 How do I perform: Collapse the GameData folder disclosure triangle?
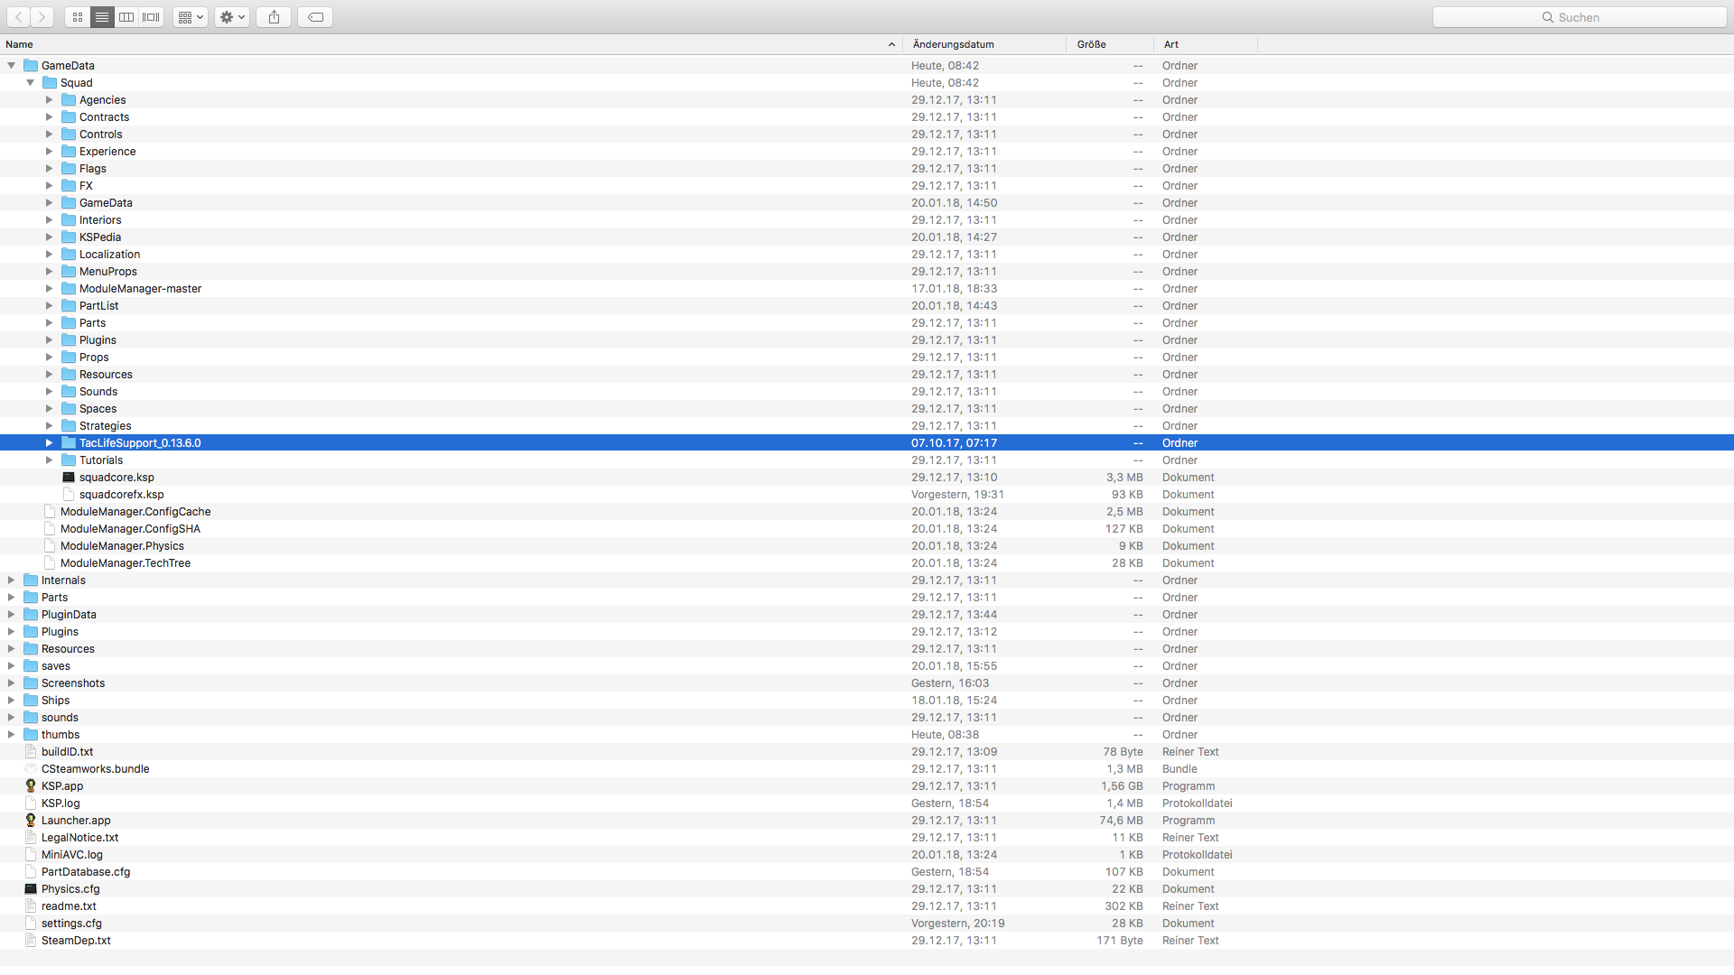coord(12,66)
